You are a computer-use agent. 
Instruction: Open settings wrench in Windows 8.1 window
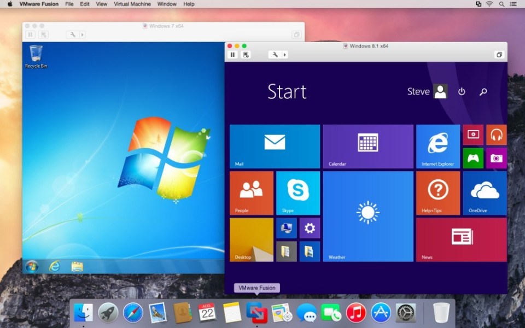click(x=275, y=55)
